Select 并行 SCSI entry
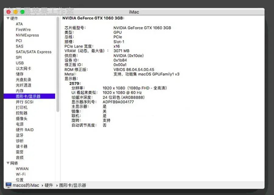The image size is (274, 195). click(24, 102)
